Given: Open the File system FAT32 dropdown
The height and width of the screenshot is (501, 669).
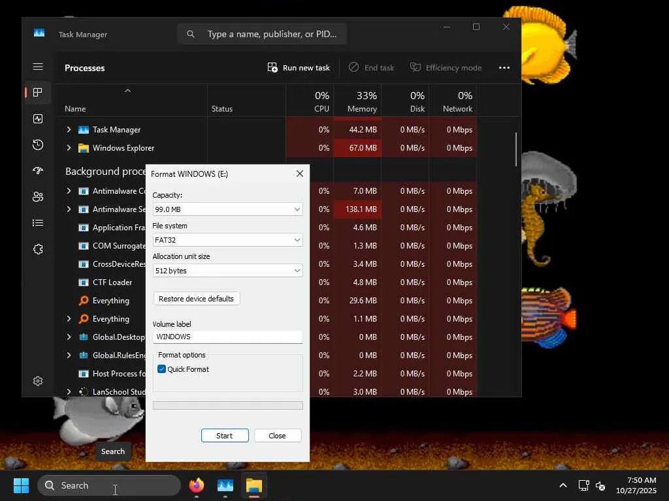Looking at the screenshot, I should click(228, 240).
